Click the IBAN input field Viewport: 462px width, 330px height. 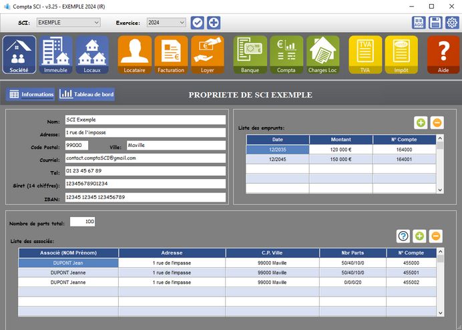point(145,198)
